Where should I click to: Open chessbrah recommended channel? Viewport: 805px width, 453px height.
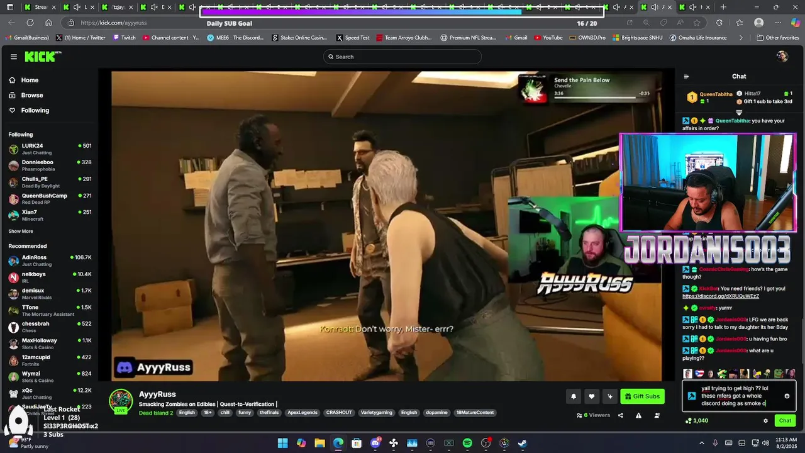tap(49, 327)
